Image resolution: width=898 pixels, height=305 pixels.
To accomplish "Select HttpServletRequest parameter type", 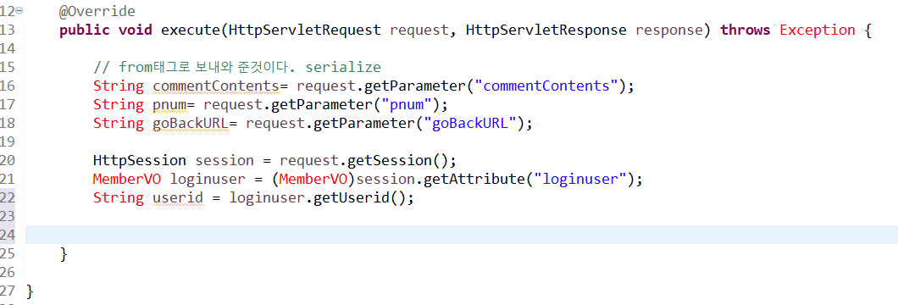I will [304, 30].
